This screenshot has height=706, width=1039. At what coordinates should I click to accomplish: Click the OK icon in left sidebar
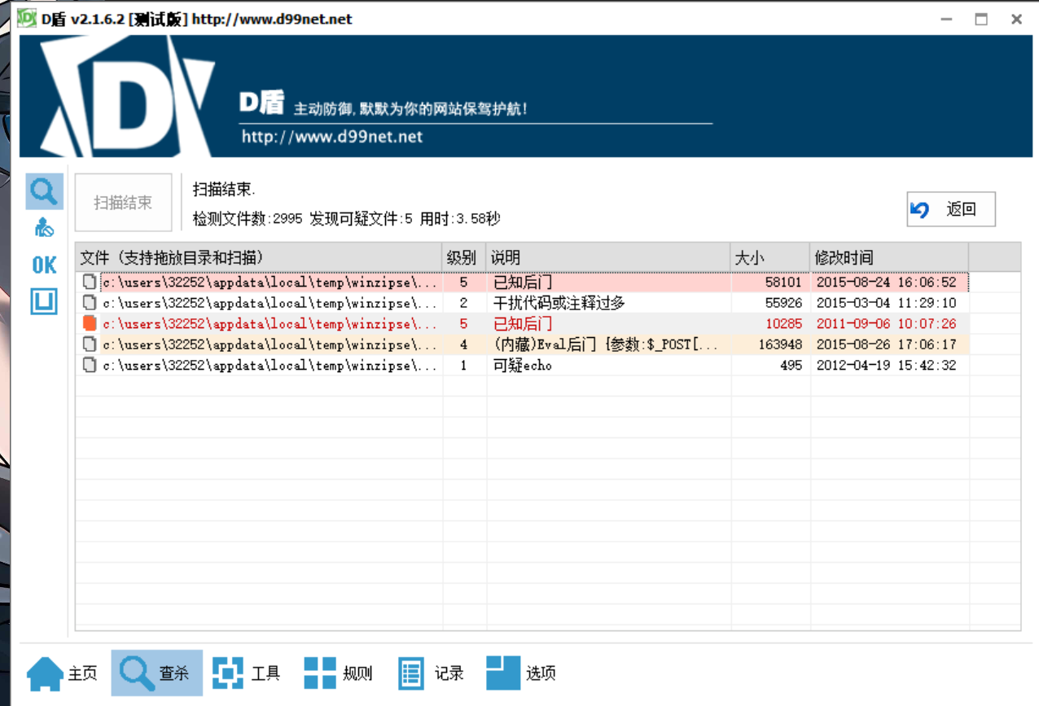pos(44,265)
